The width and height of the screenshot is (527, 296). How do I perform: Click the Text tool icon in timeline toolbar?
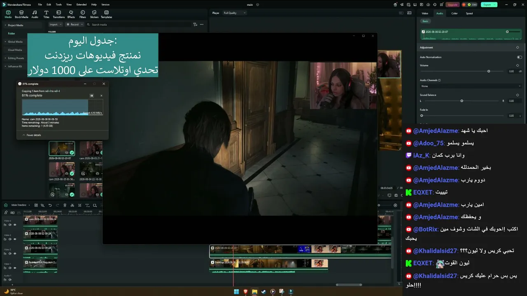coord(87,205)
